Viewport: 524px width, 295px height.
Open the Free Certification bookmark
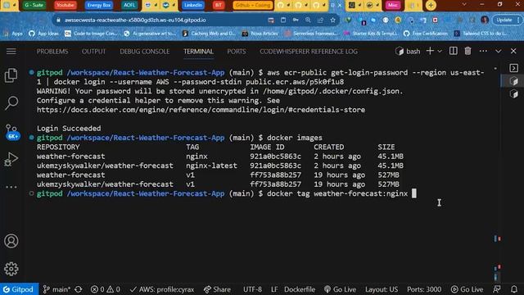click(426, 34)
